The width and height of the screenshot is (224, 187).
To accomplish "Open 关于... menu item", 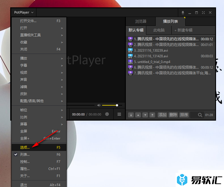I will click(x=39, y=176).
